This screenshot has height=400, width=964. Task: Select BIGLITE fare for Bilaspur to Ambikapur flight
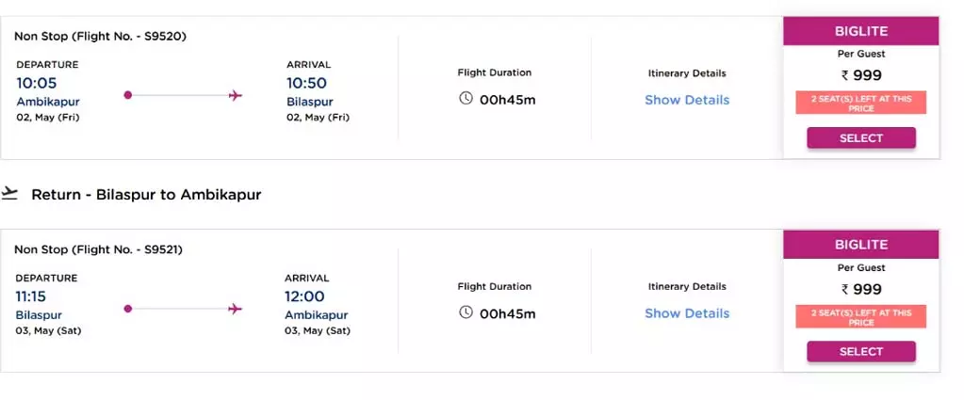[x=860, y=351]
